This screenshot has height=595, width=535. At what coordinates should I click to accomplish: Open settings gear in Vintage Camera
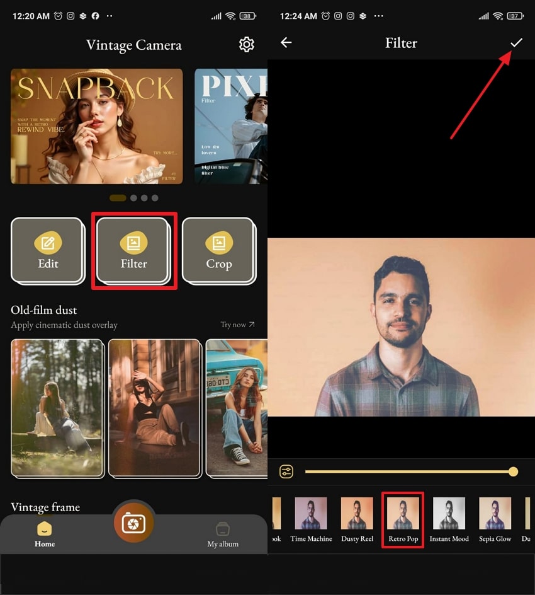click(x=246, y=44)
